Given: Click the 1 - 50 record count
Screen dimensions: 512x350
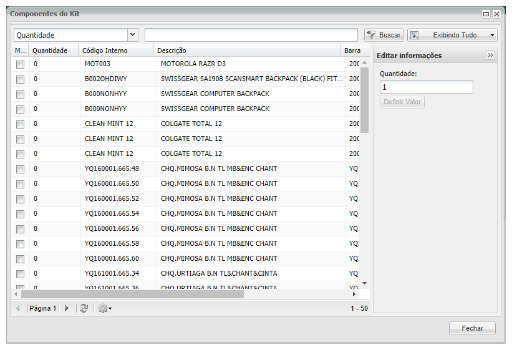Looking at the screenshot, I should pyautogui.click(x=359, y=308).
